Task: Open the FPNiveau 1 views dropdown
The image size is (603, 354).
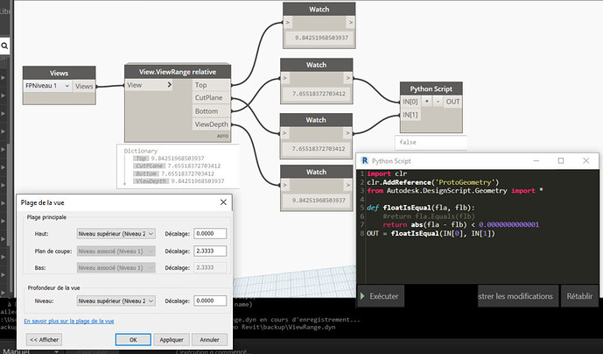Action: (47, 86)
